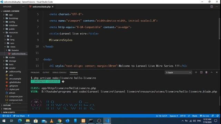Open composer.json file

point(16,96)
